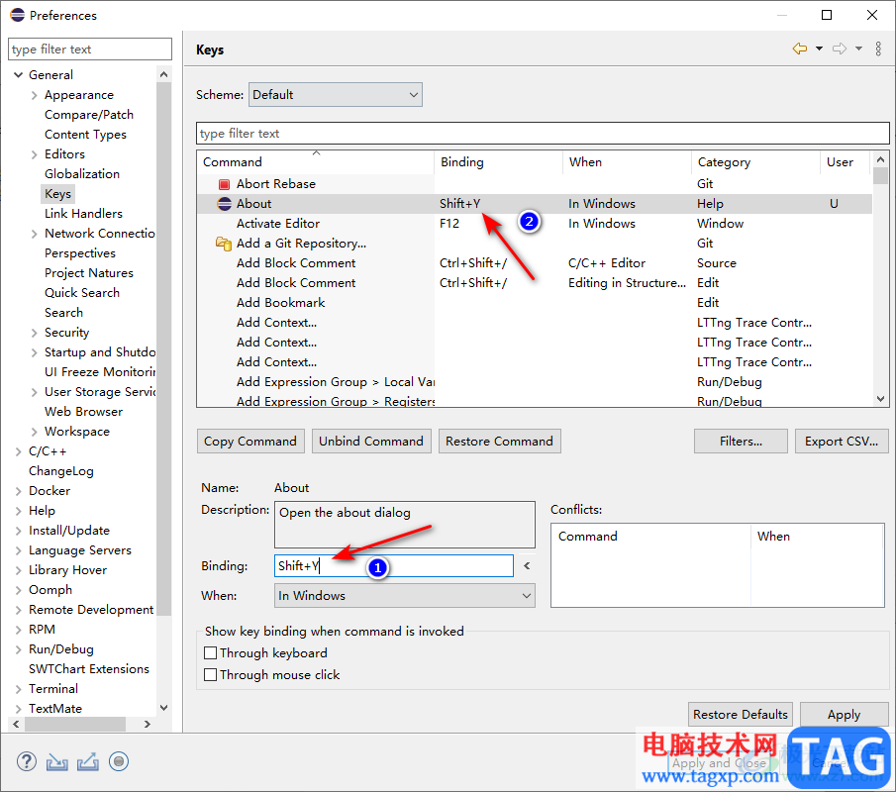Sort by the Command column header
This screenshot has height=792, width=896.
tap(316, 162)
